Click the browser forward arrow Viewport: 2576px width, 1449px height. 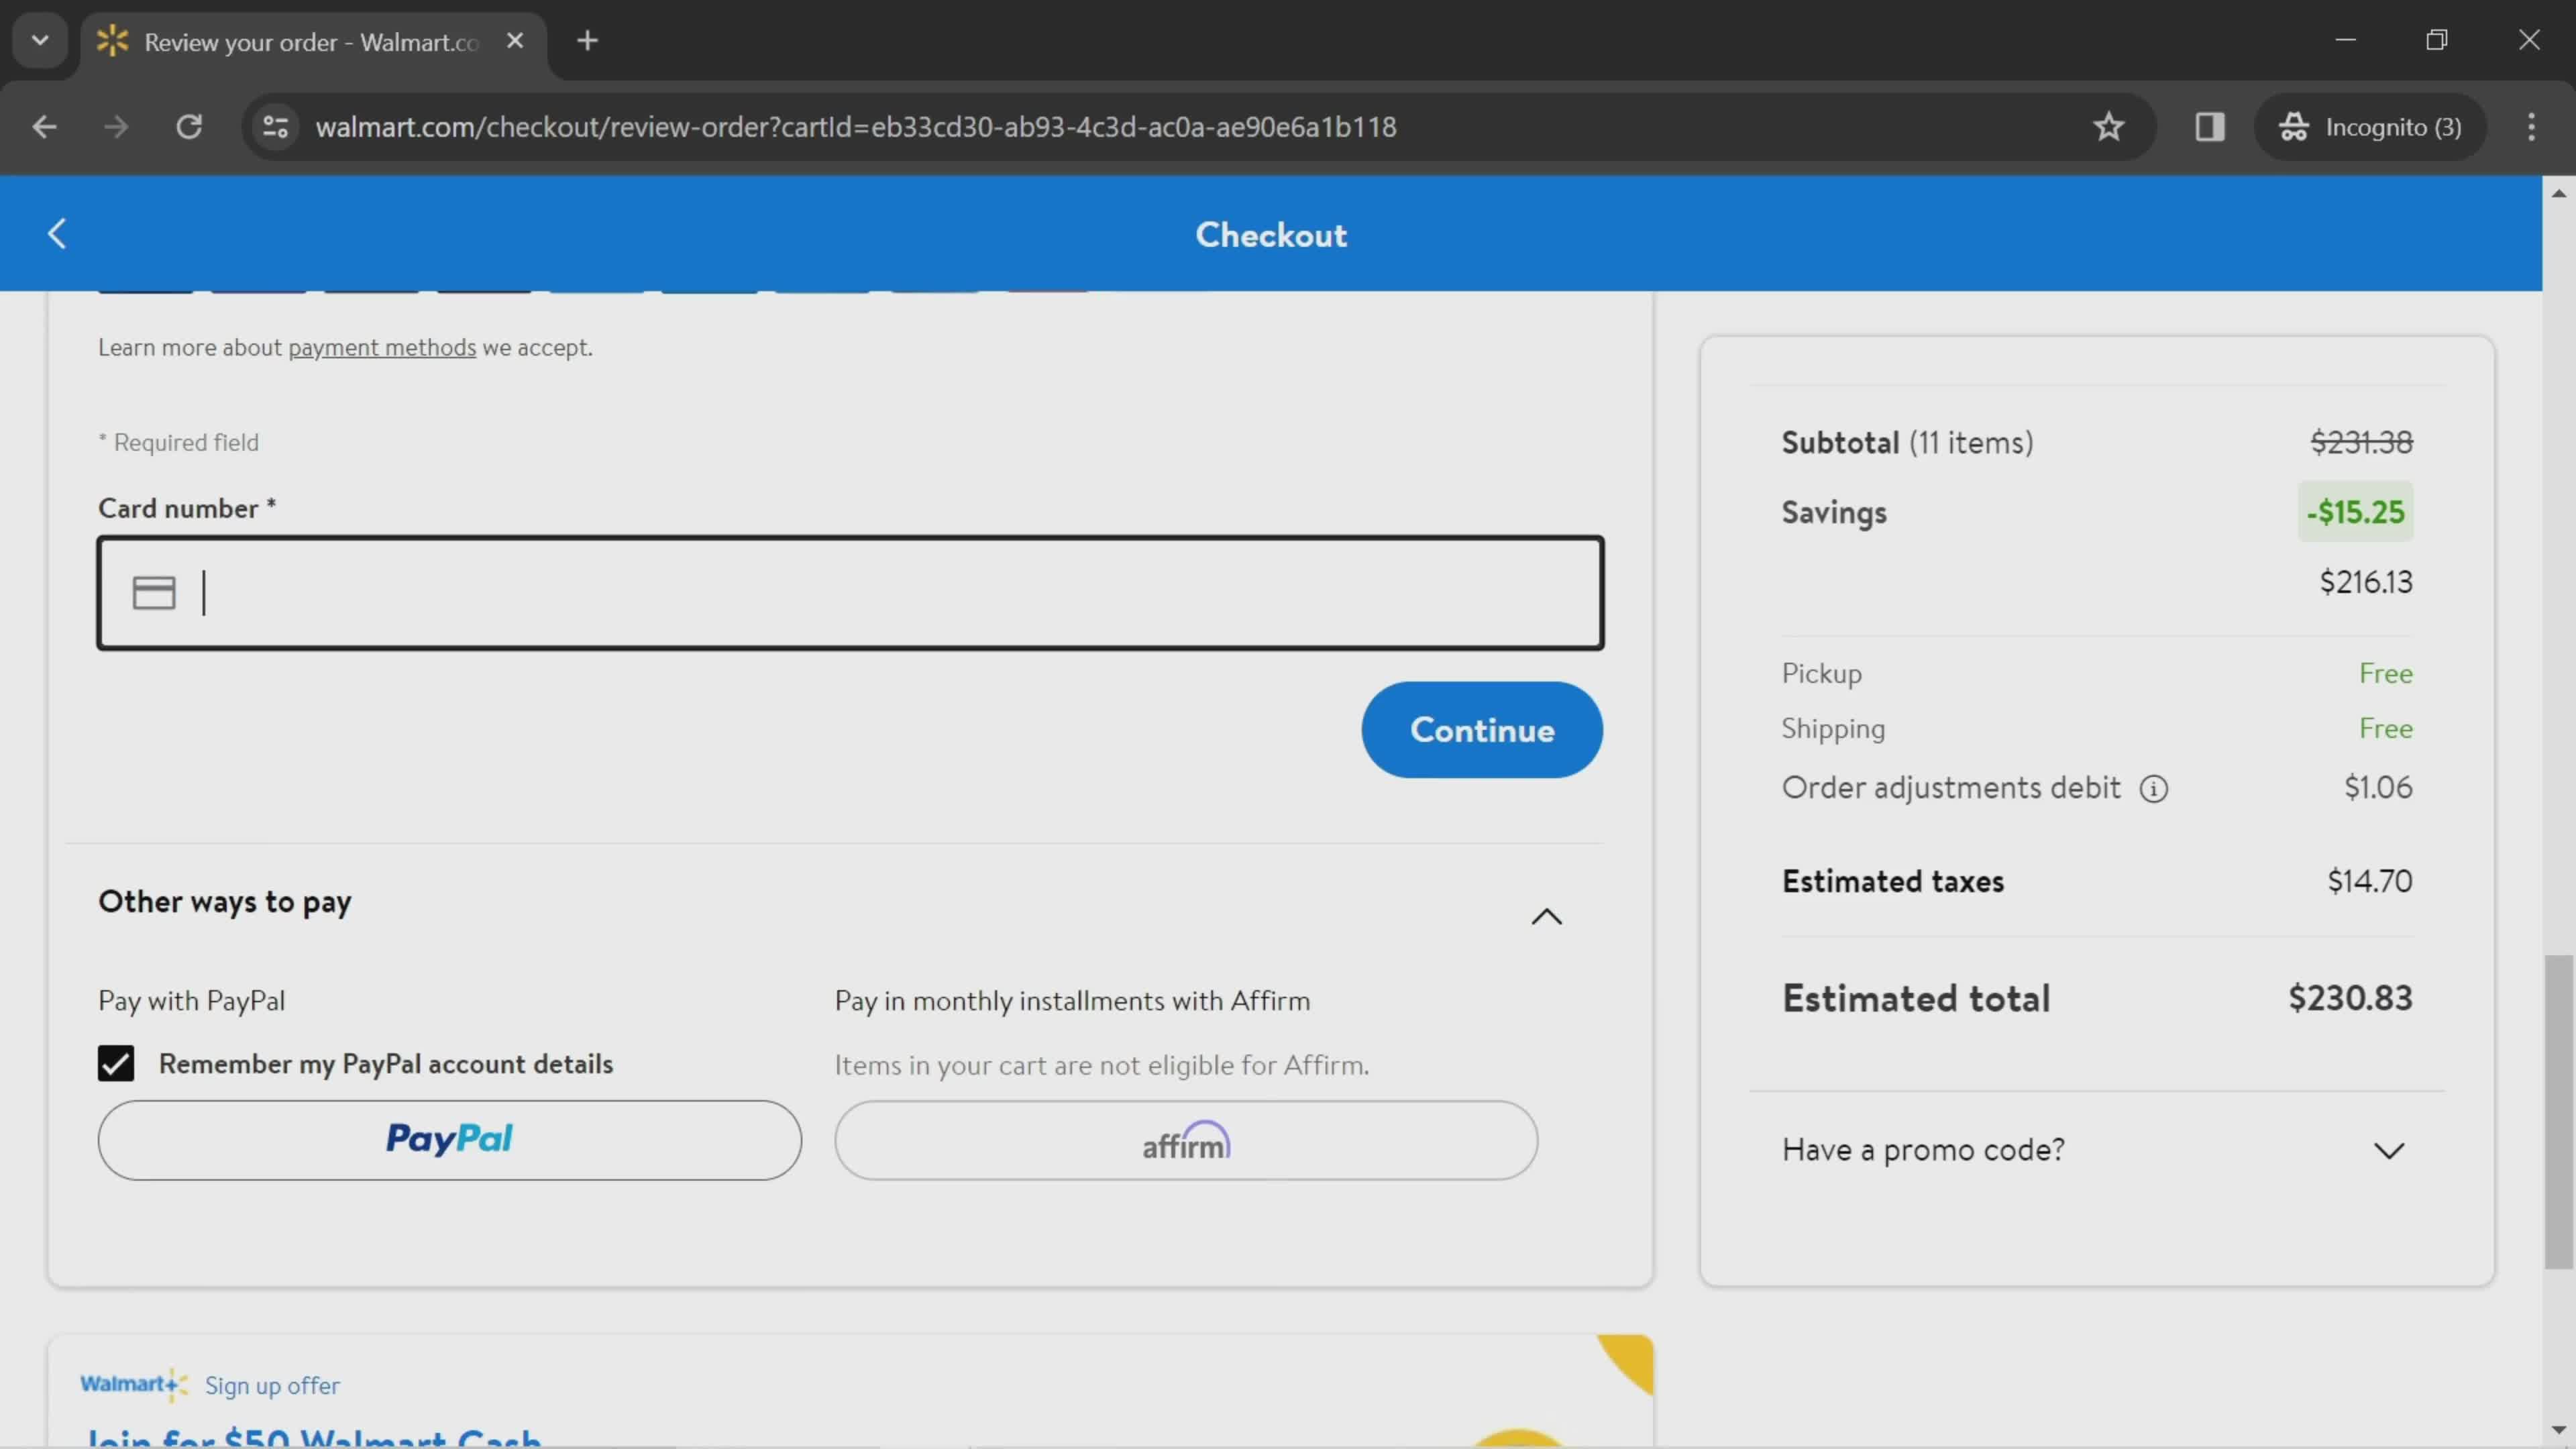(116, 127)
